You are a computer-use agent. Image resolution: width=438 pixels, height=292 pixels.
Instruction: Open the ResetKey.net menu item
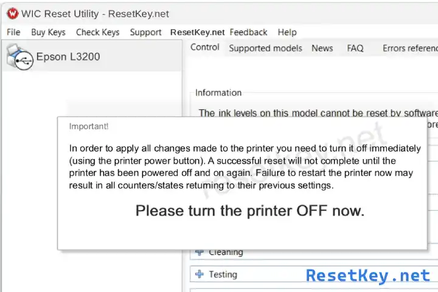point(198,32)
